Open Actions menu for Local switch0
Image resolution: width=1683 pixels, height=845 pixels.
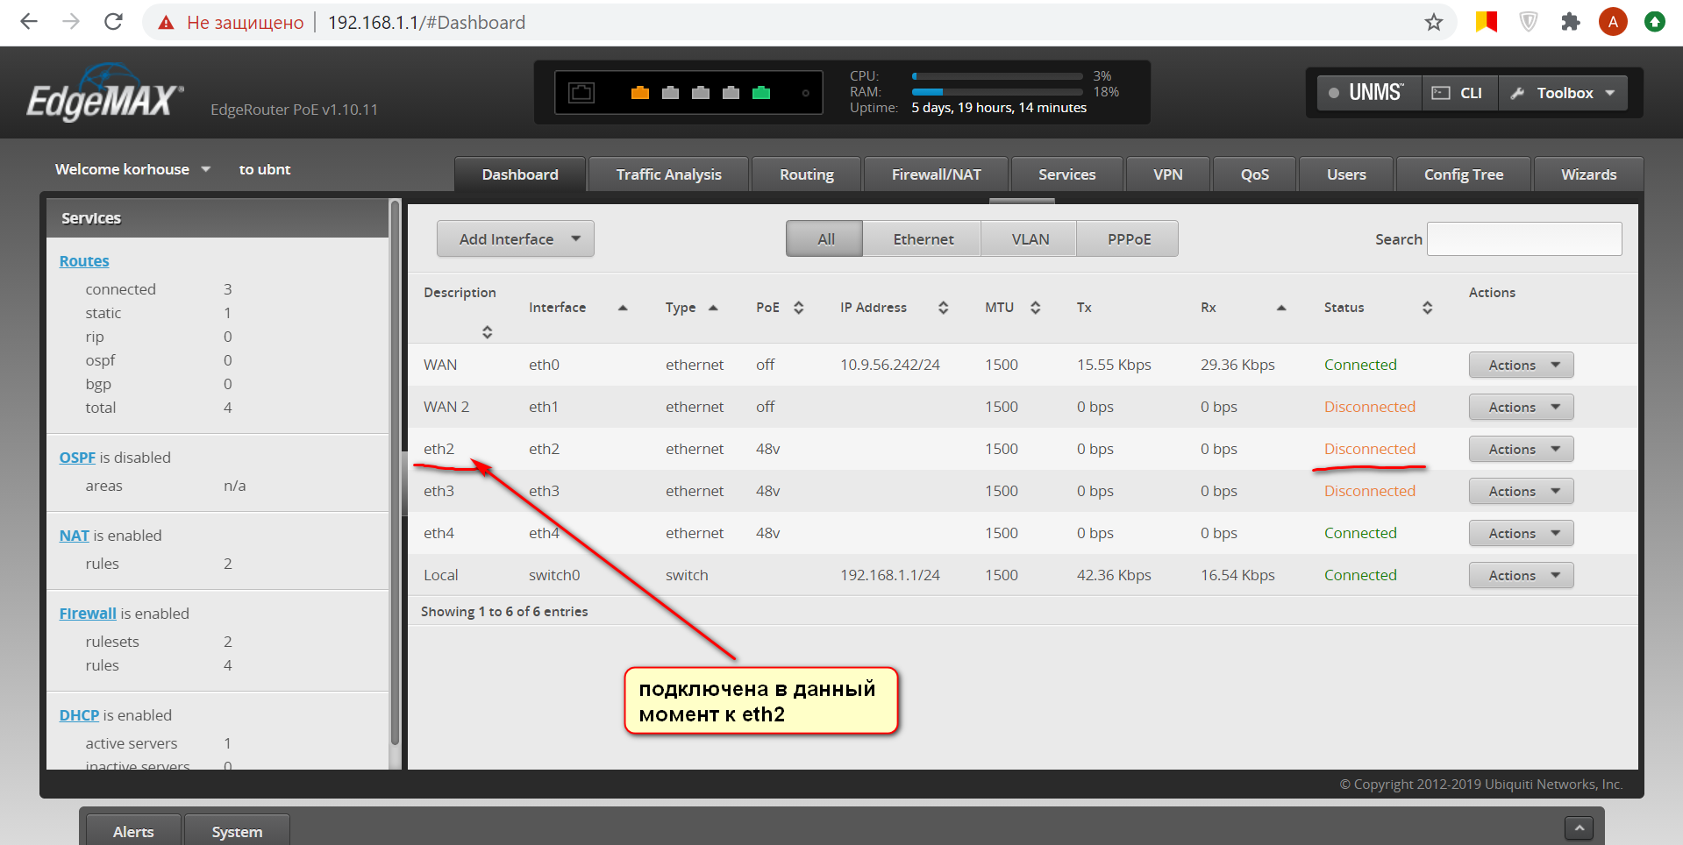[x=1522, y=575]
